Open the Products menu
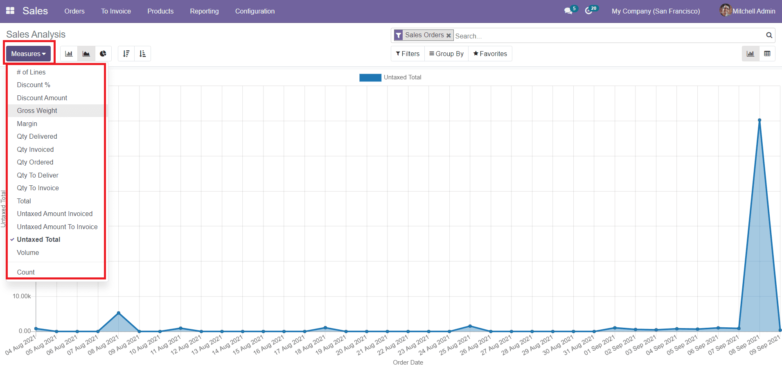 tap(160, 11)
